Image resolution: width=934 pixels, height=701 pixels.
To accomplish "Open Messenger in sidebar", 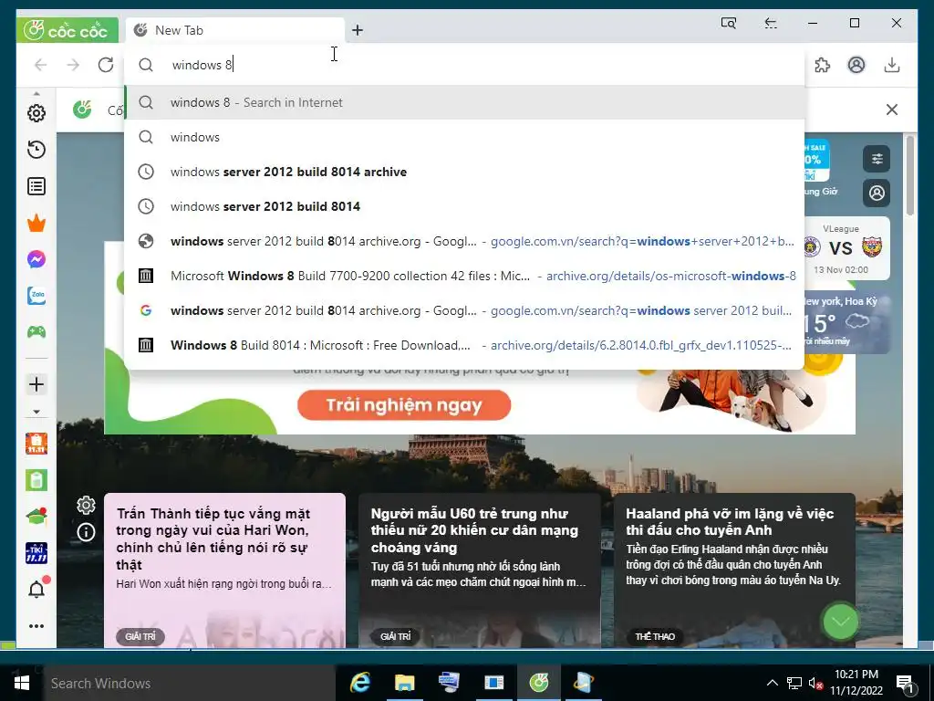I will 36,259.
